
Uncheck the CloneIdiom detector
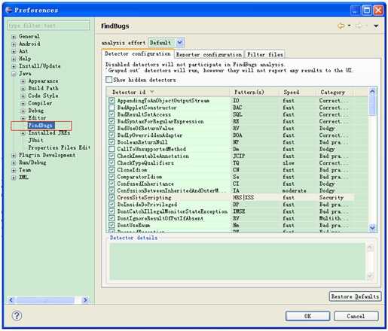tap(112, 170)
